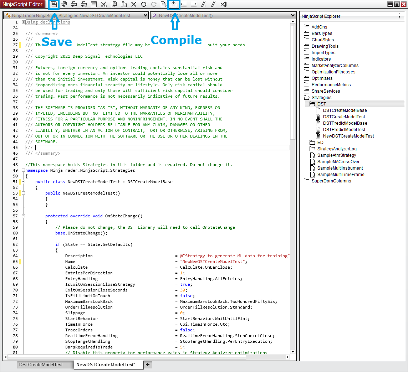Save the current script with the Save icon
The height and width of the screenshot is (372, 408).
tap(53, 4)
